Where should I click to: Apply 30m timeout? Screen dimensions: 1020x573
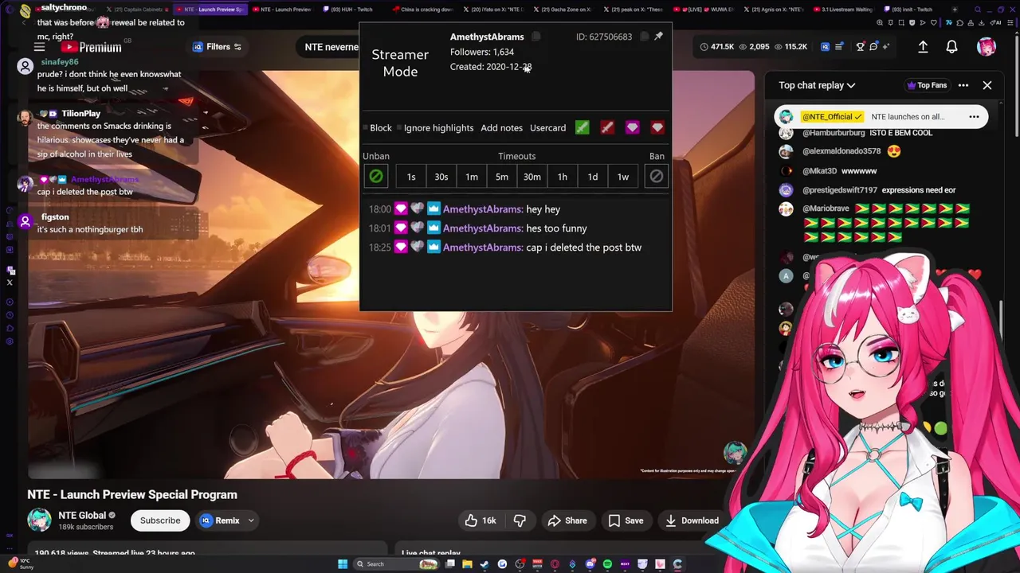click(532, 177)
